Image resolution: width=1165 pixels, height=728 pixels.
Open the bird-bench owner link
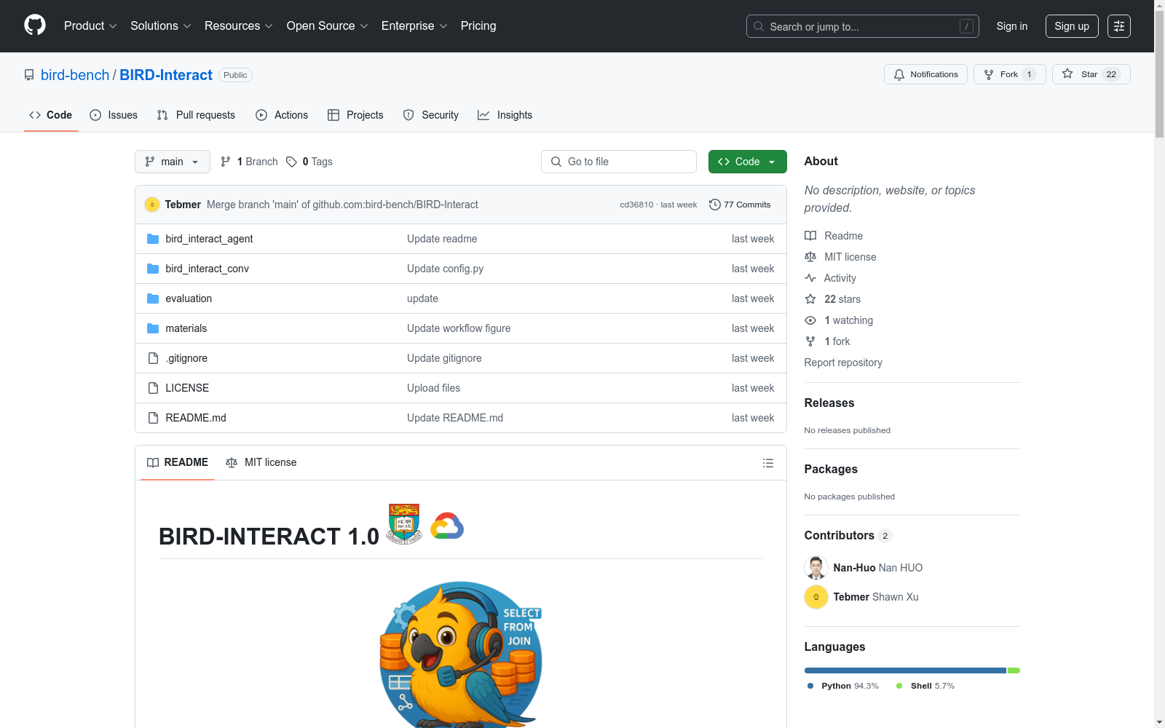[x=75, y=75]
